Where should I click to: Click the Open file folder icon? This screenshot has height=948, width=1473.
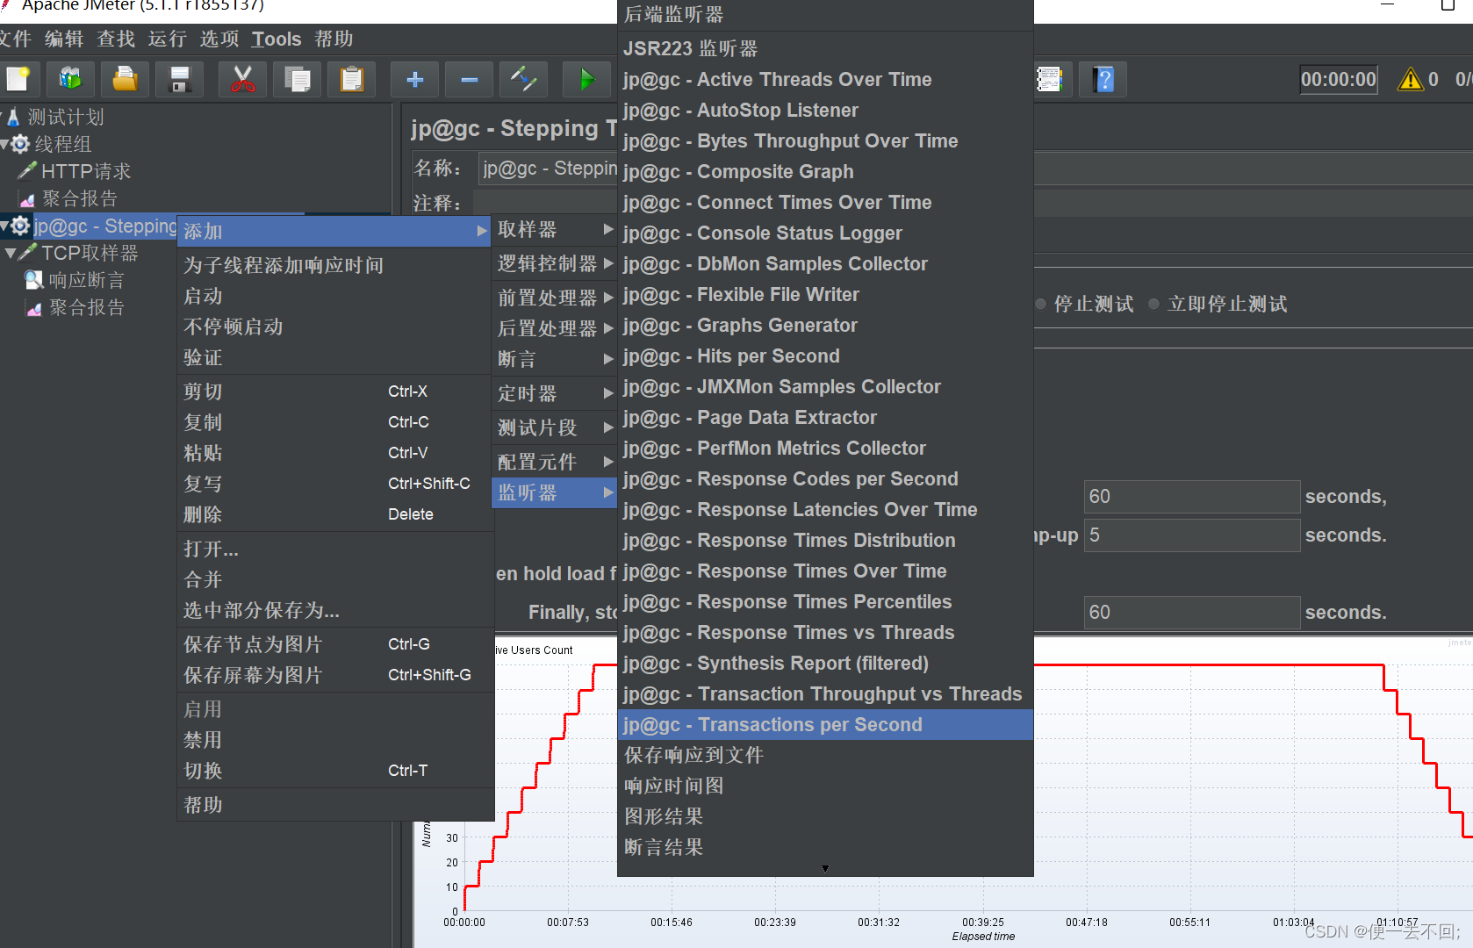(125, 79)
